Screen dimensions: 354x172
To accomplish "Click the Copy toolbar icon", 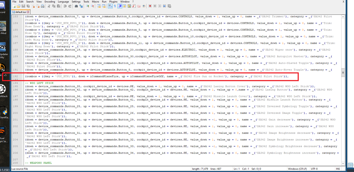I will coord(54,6).
